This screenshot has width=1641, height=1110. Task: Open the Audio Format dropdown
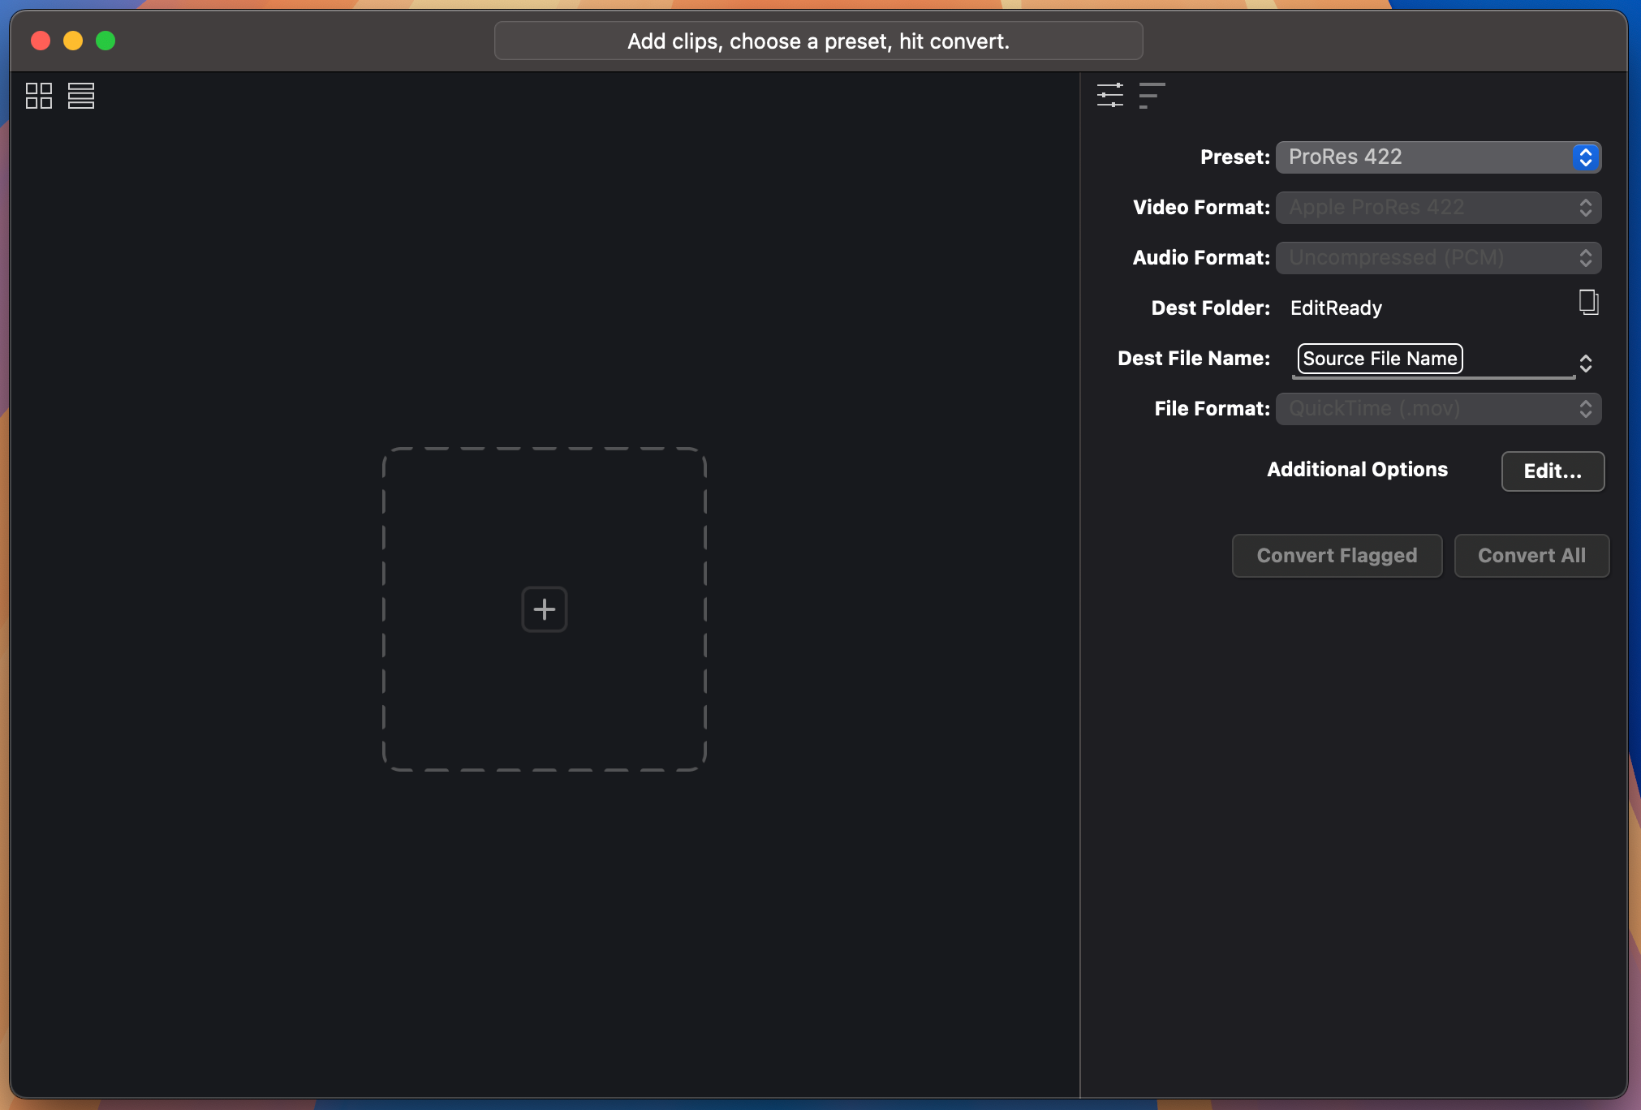click(1436, 257)
